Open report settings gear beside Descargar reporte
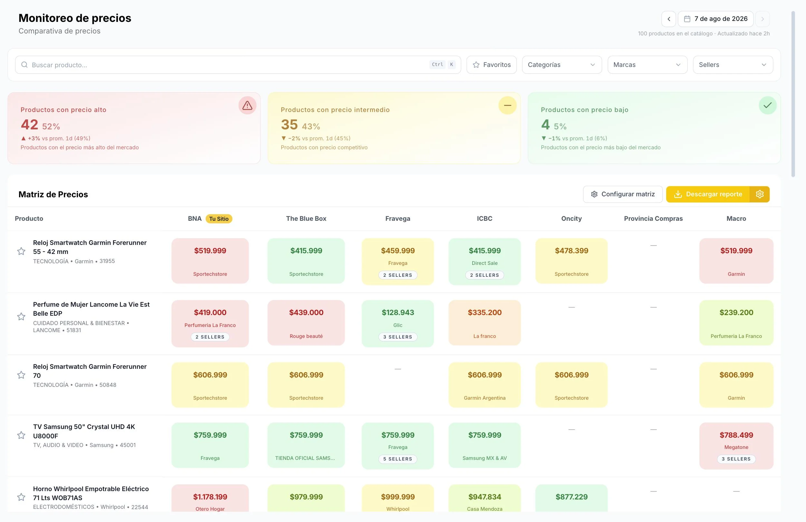 coord(760,194)
